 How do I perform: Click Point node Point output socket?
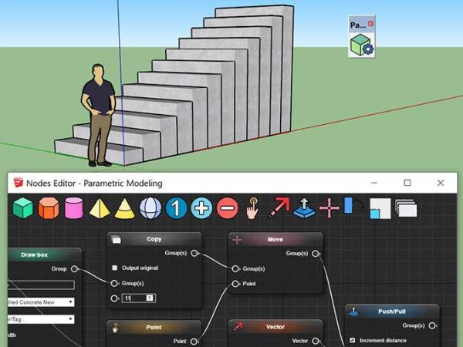194,342
